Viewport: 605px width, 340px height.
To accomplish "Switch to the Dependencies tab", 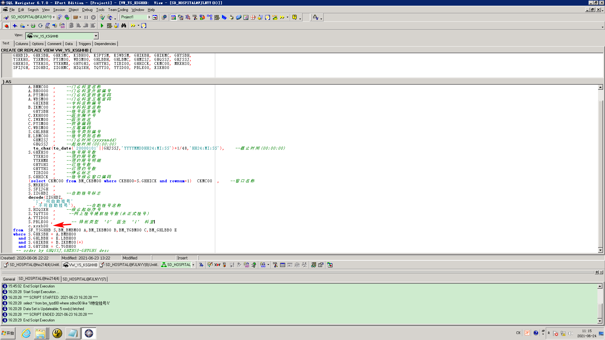I will 105,44.
